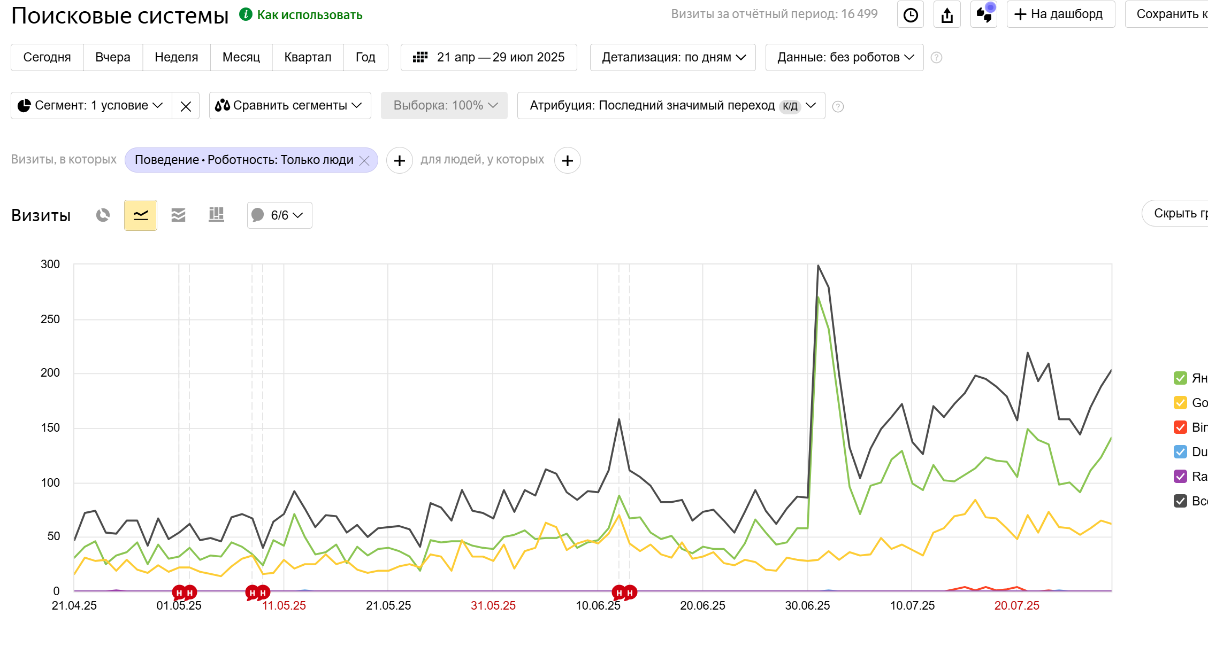Click the На дашборд button
This screenshot has height=647, width=1208.
click(1060, 14)
